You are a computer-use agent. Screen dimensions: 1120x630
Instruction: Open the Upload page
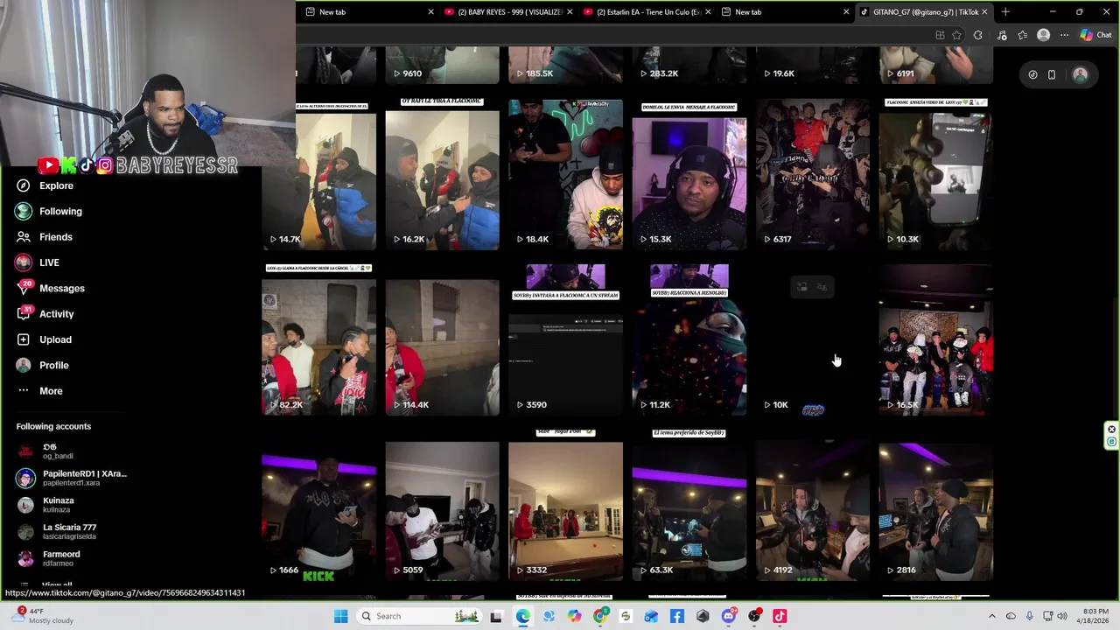coord(44,339)
